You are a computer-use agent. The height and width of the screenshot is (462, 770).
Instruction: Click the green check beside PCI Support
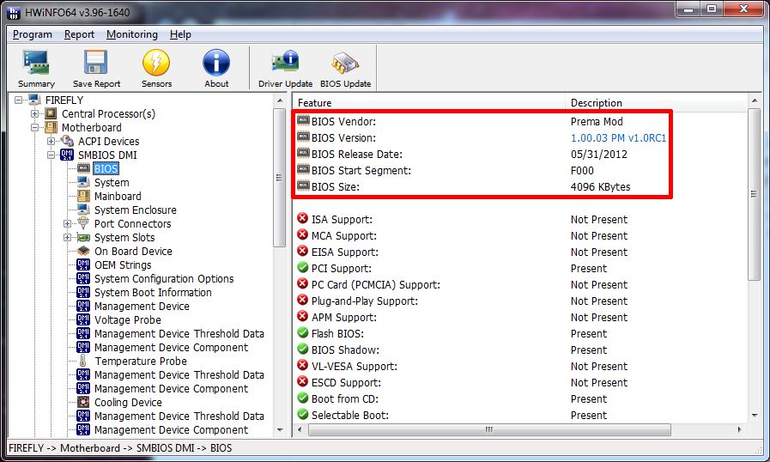pos(303,268)
